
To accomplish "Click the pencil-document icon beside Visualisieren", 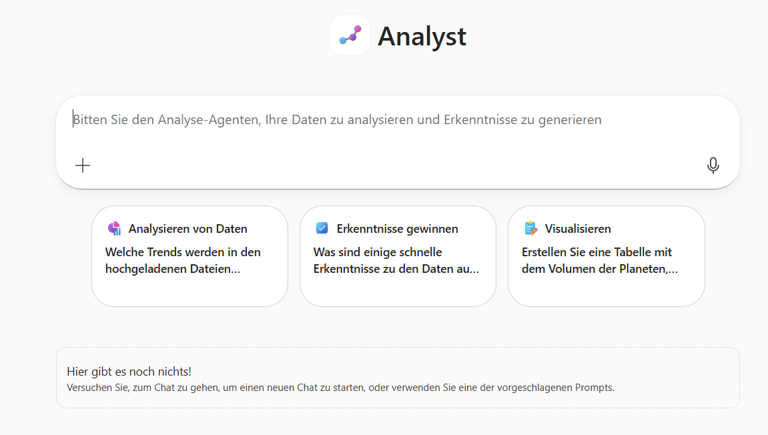I will pos(530,228).
